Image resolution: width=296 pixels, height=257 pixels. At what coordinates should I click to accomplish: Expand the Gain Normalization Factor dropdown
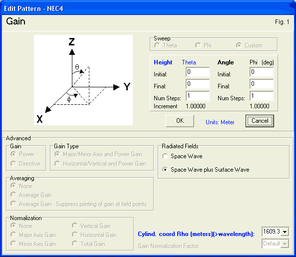click(285, 244)
